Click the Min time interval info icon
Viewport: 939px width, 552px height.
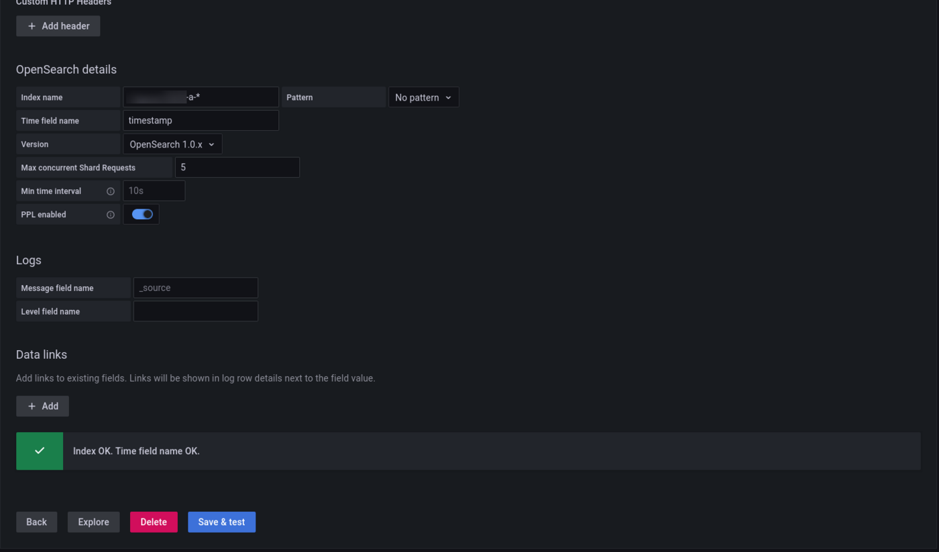pos(111,191)
